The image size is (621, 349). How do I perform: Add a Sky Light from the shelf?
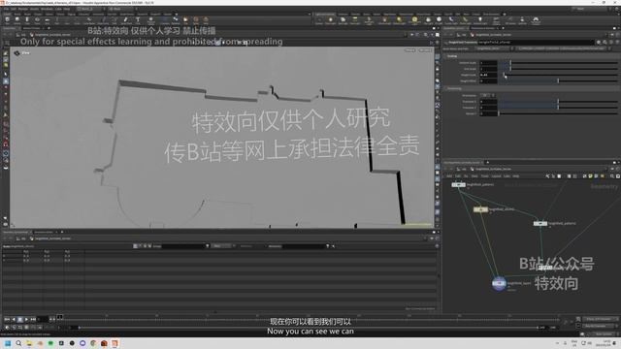tap(428, 19)
